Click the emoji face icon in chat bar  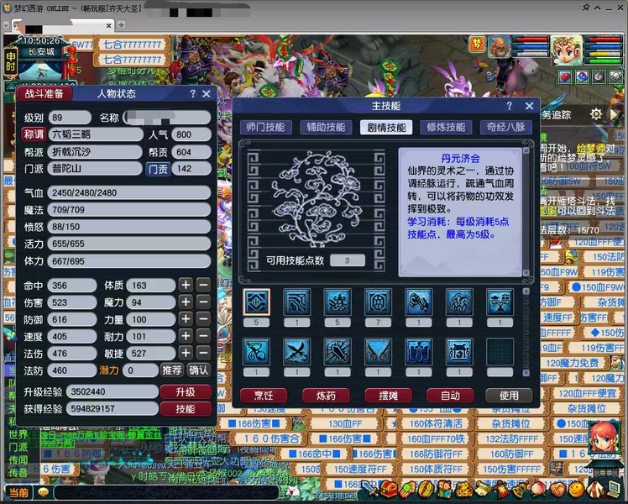click(x=43, y=492)
